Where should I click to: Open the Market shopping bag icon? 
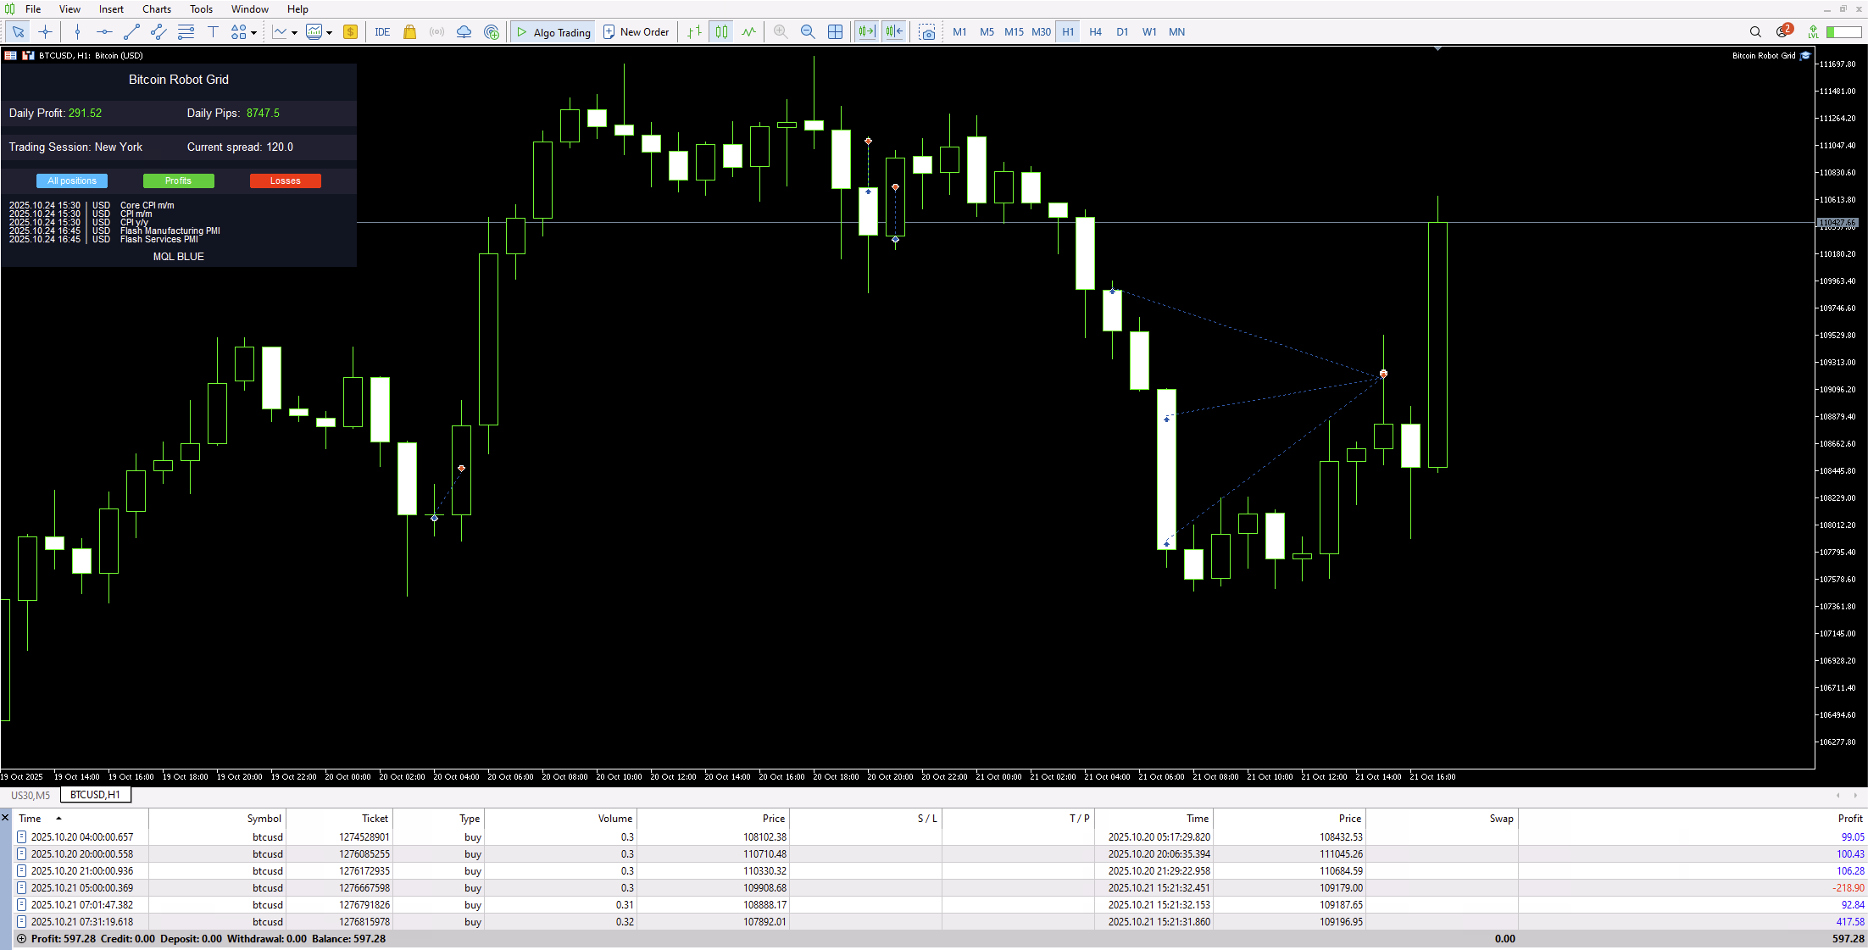pyautogui.click(x=409, y=32)
